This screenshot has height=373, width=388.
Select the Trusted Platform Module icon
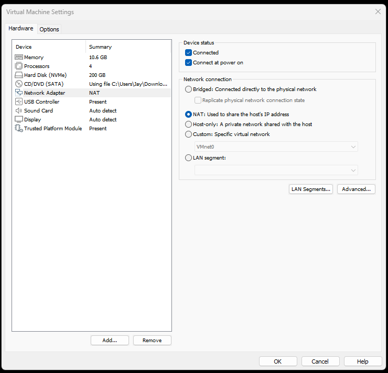(x=19, y=129)
